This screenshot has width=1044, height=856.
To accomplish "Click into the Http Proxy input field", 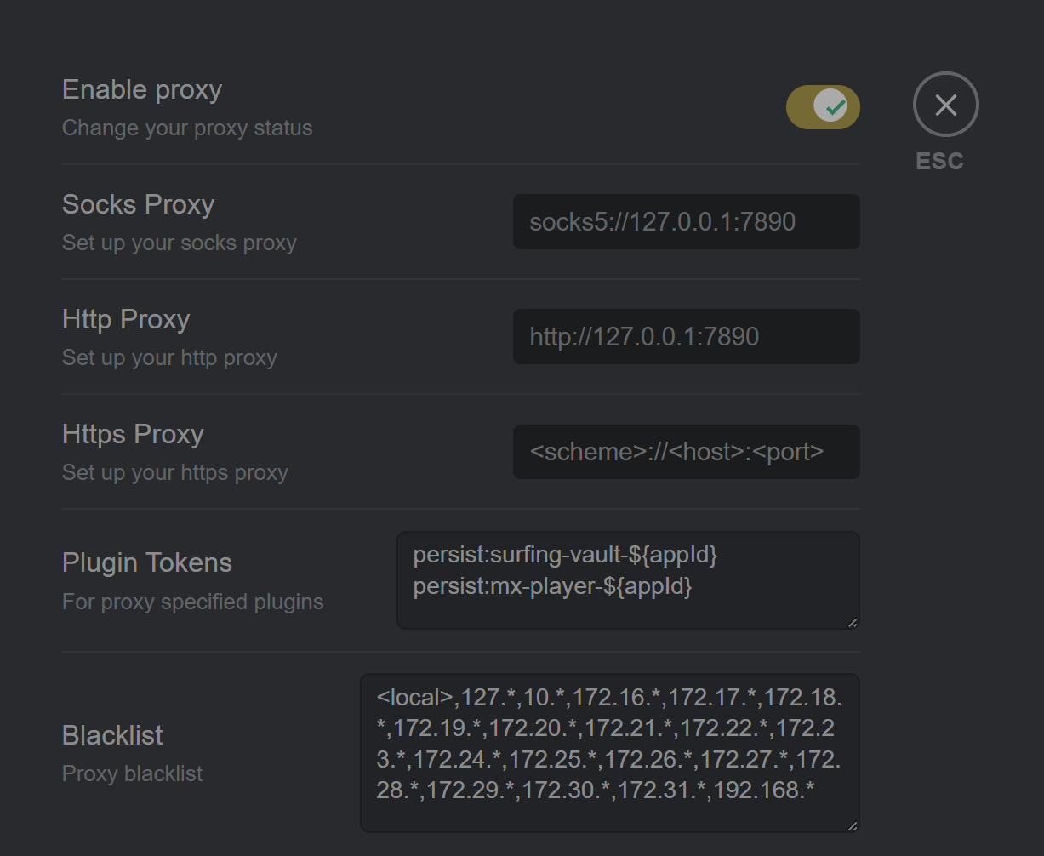I will pos(686,336).
